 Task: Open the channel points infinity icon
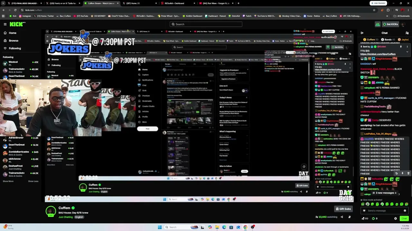click(x=365, y=218)
